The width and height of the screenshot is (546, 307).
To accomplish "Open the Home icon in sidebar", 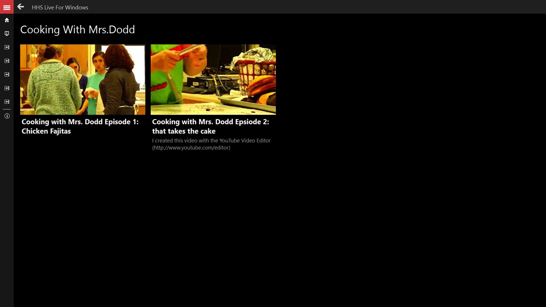I will click(7, 20).
